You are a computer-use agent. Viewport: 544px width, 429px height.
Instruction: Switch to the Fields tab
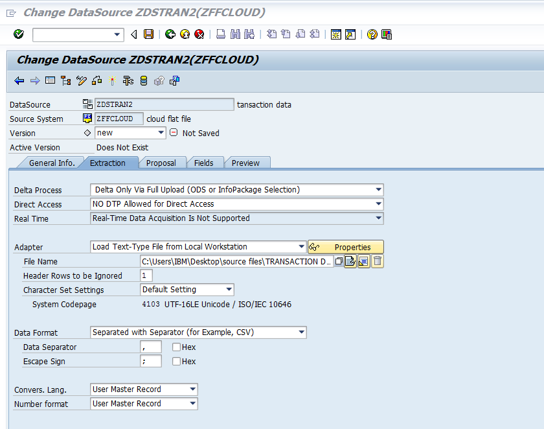205,163
